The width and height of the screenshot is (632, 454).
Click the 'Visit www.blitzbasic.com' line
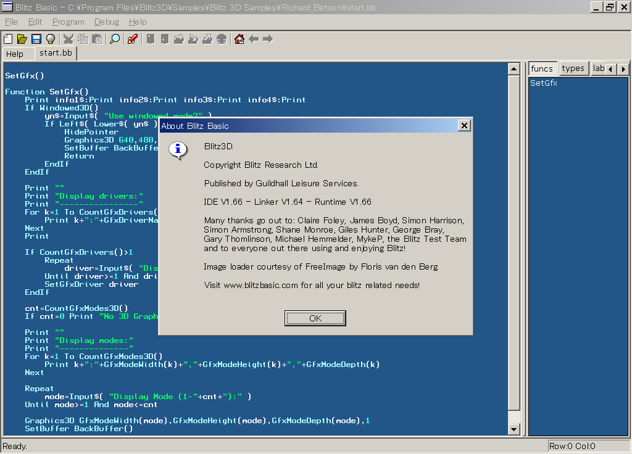pos(312,285)
